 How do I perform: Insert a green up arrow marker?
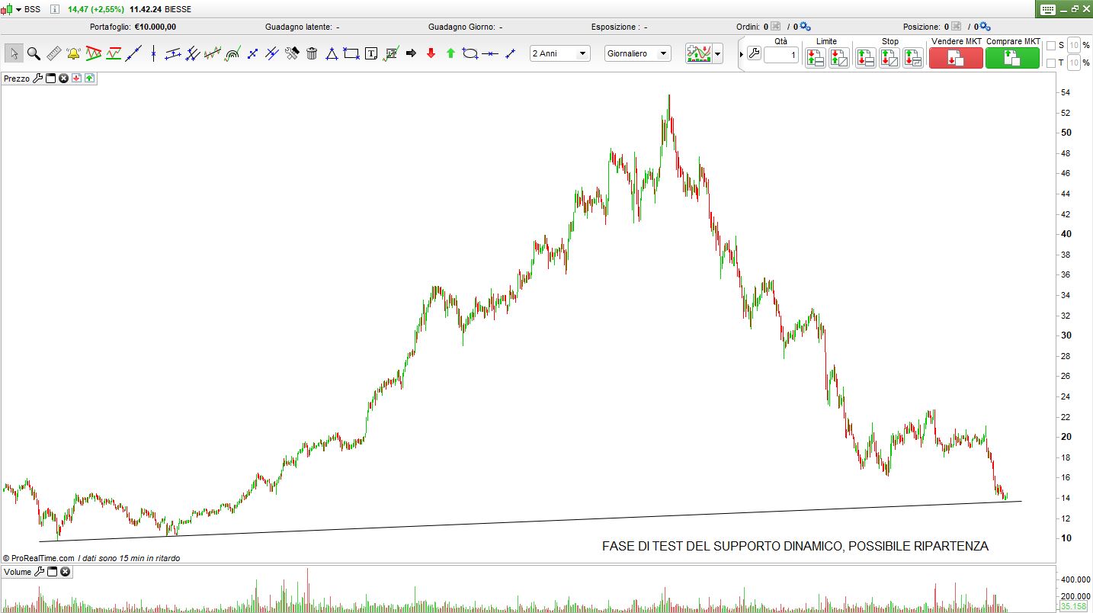click(x=450, y=53)
